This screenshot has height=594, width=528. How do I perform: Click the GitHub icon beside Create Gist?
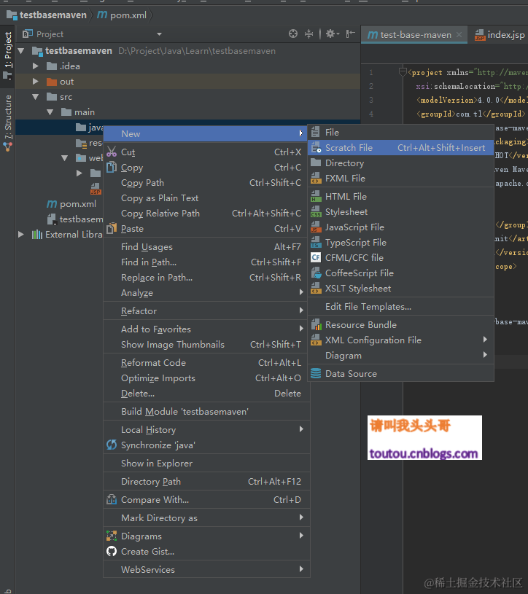(112, 551)
